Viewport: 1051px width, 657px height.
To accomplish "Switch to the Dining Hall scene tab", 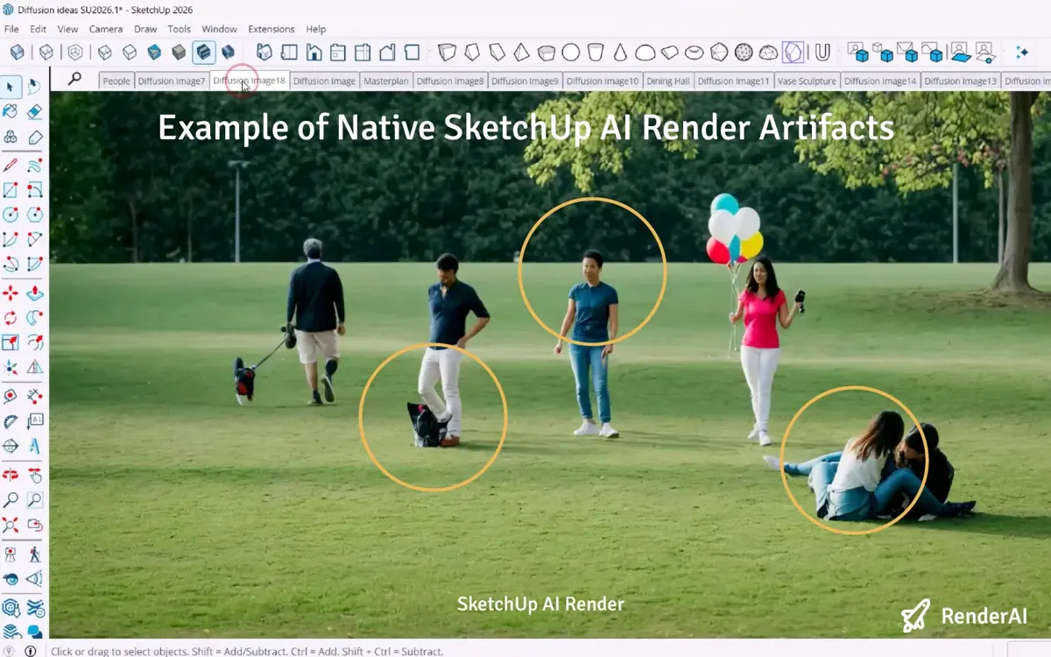I will click(x=668, y=80).
